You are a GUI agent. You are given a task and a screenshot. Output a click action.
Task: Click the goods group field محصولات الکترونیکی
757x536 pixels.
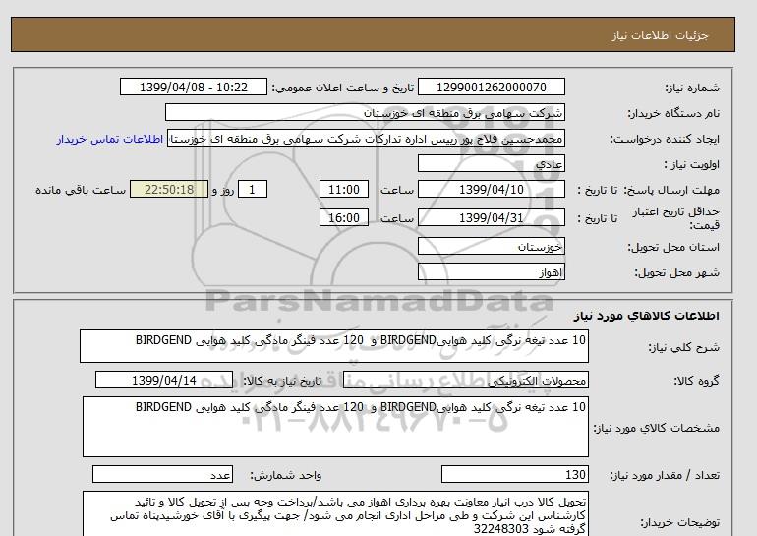tap(465, 380)
